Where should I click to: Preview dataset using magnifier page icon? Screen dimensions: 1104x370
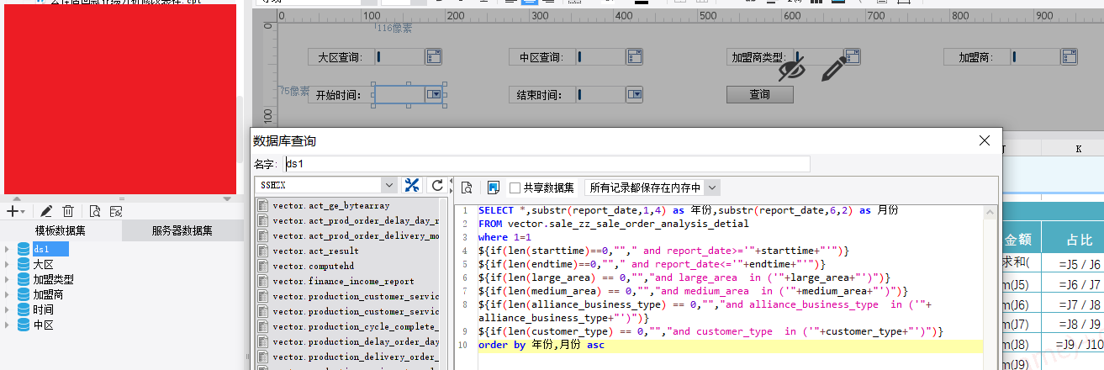(95, 211)
